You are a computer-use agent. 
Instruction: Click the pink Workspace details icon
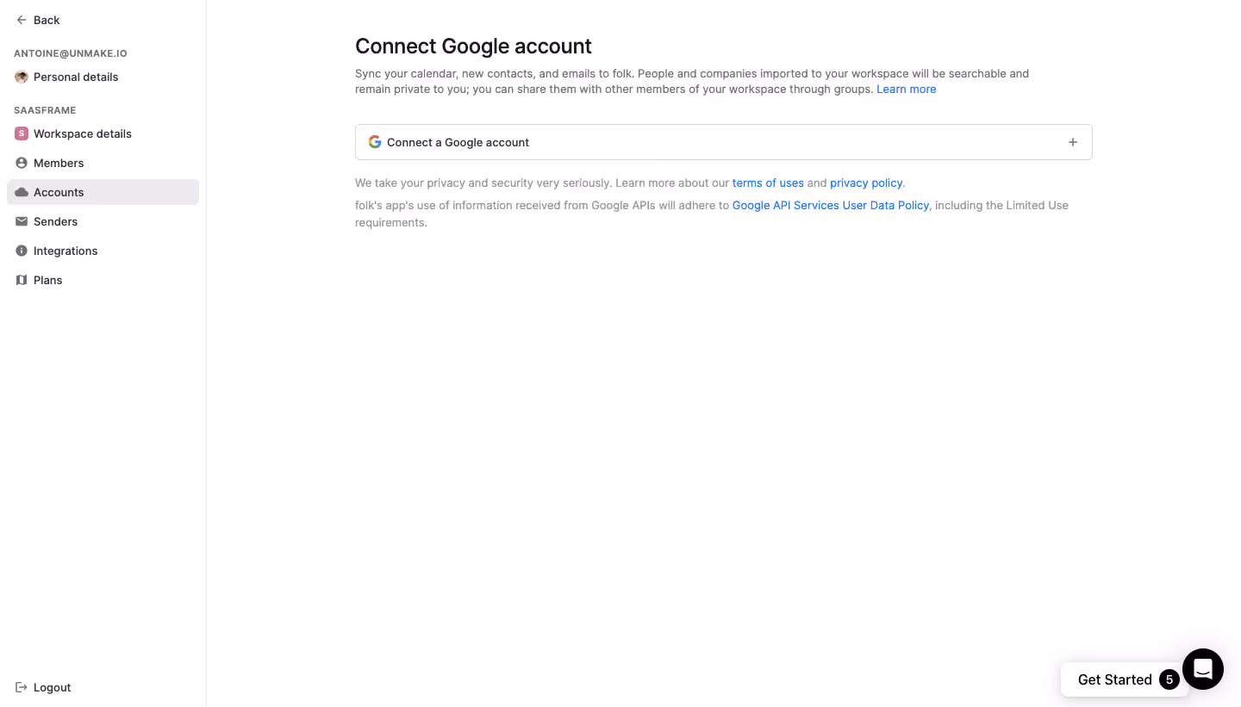tap(22, 133)
